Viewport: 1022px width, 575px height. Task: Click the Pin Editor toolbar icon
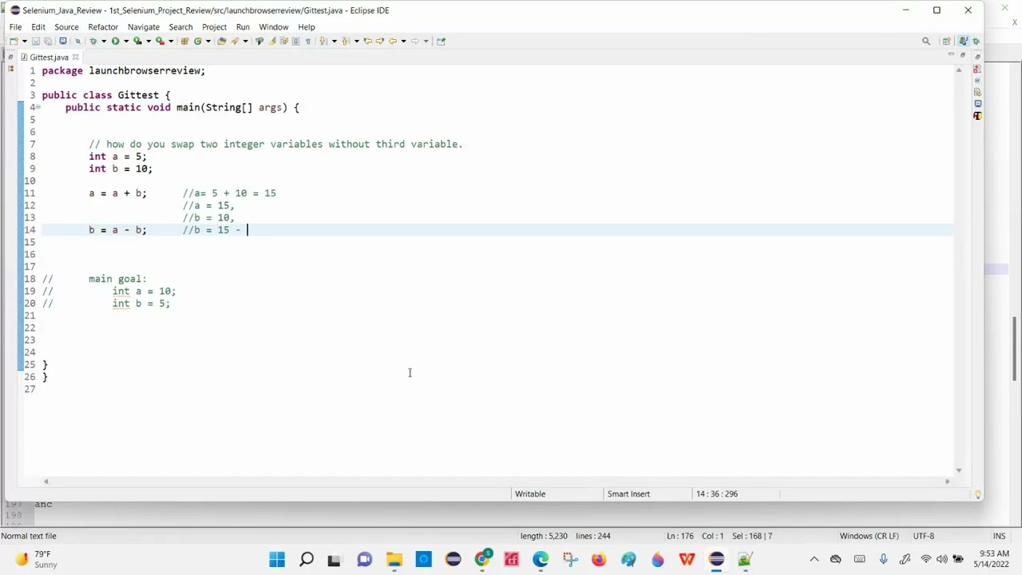[441, 41]
